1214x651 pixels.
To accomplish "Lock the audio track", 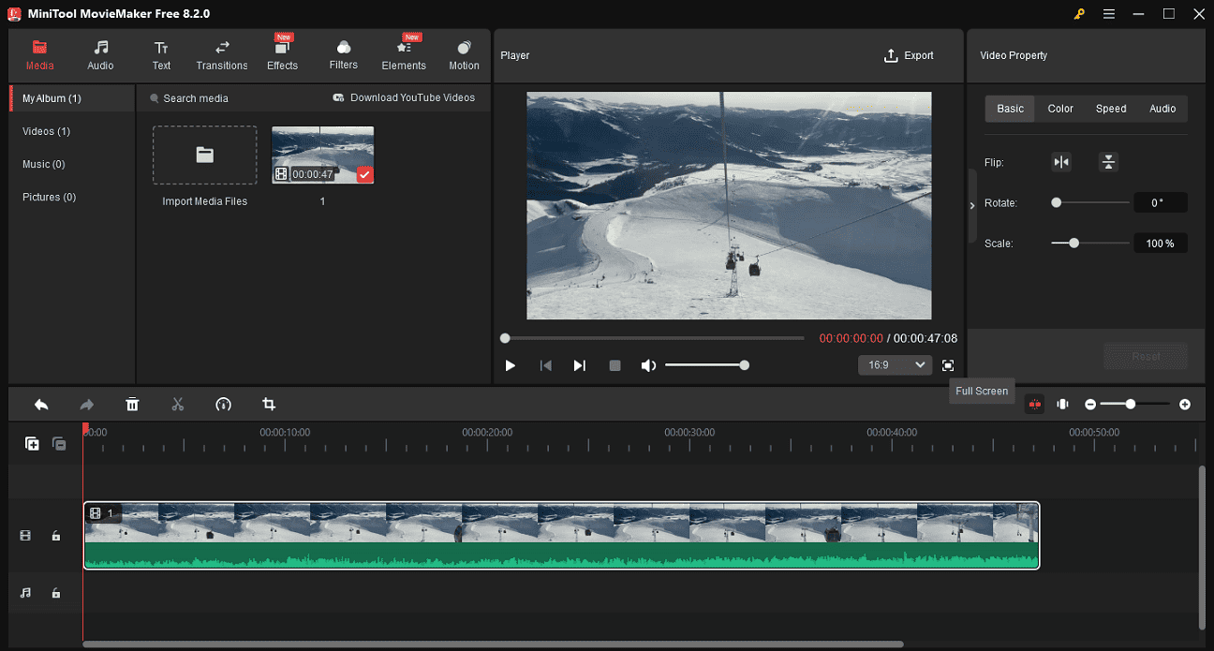I will [56, 593].
